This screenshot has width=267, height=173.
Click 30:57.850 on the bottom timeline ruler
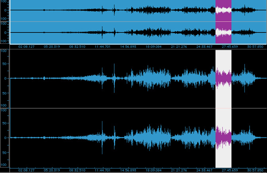255,170
